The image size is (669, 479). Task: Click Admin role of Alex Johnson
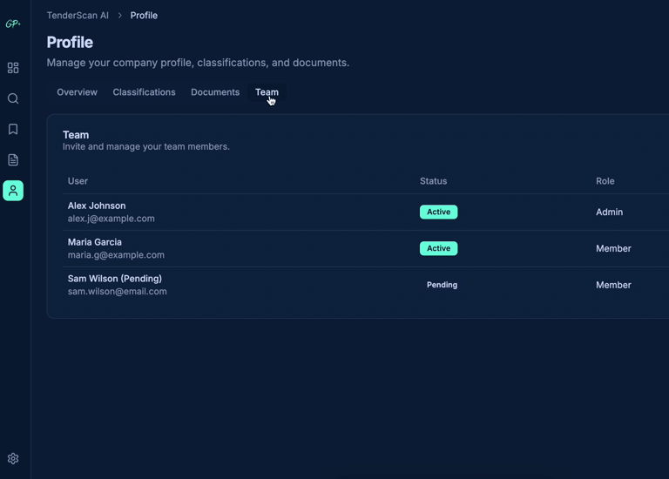[609, 212]
